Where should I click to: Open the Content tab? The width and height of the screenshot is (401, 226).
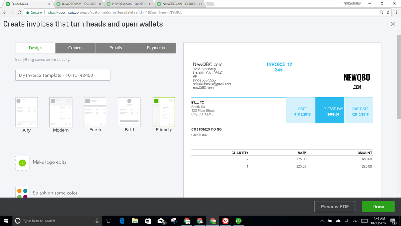[75, 48]
